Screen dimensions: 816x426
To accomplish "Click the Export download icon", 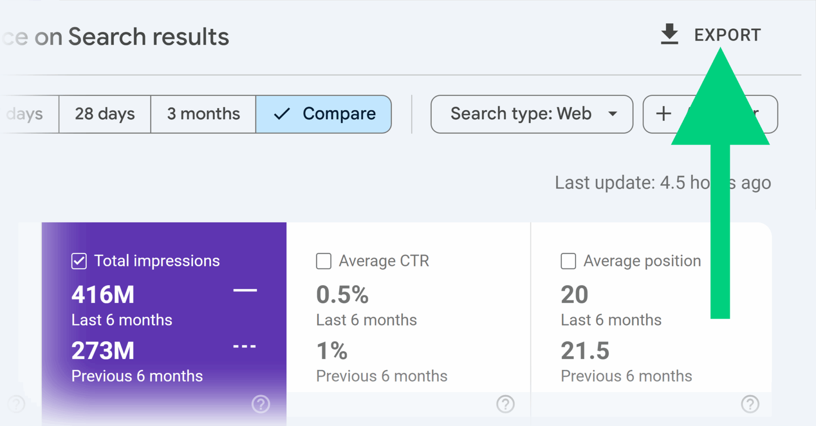I will click(669, 34).
